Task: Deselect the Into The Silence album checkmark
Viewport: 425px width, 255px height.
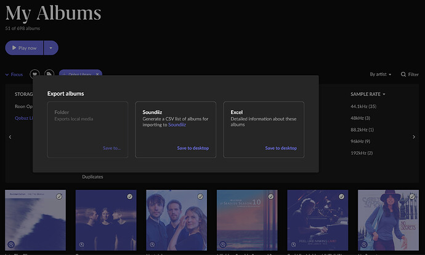Action: tap(59, 197)
